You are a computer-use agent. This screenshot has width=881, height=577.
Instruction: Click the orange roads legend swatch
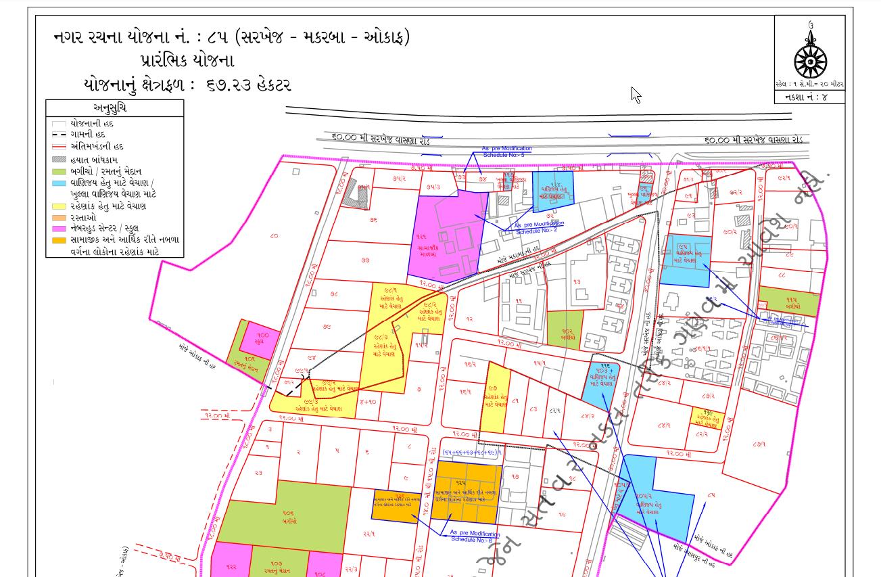coord(57,218)
